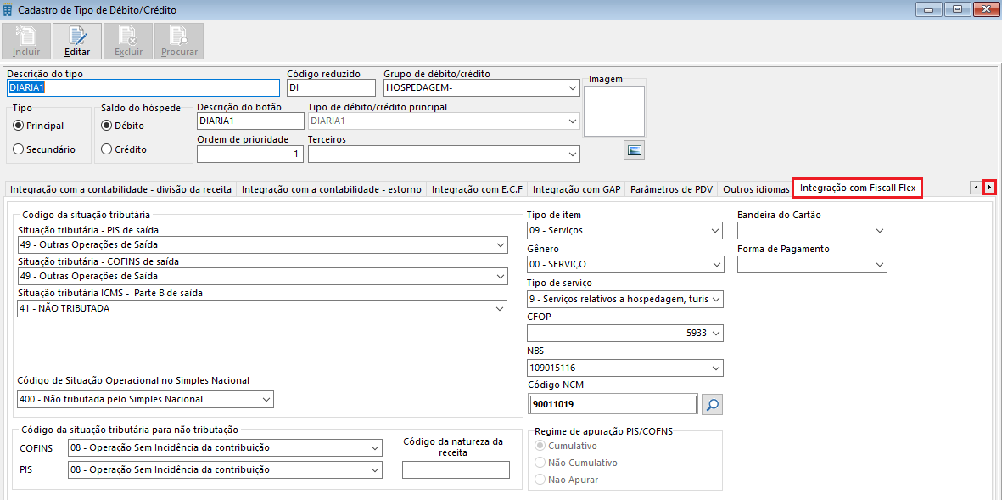1002x500 pixels.
Task: Open the Forma de Pagamento dropdown
Action: click(879, 264)
